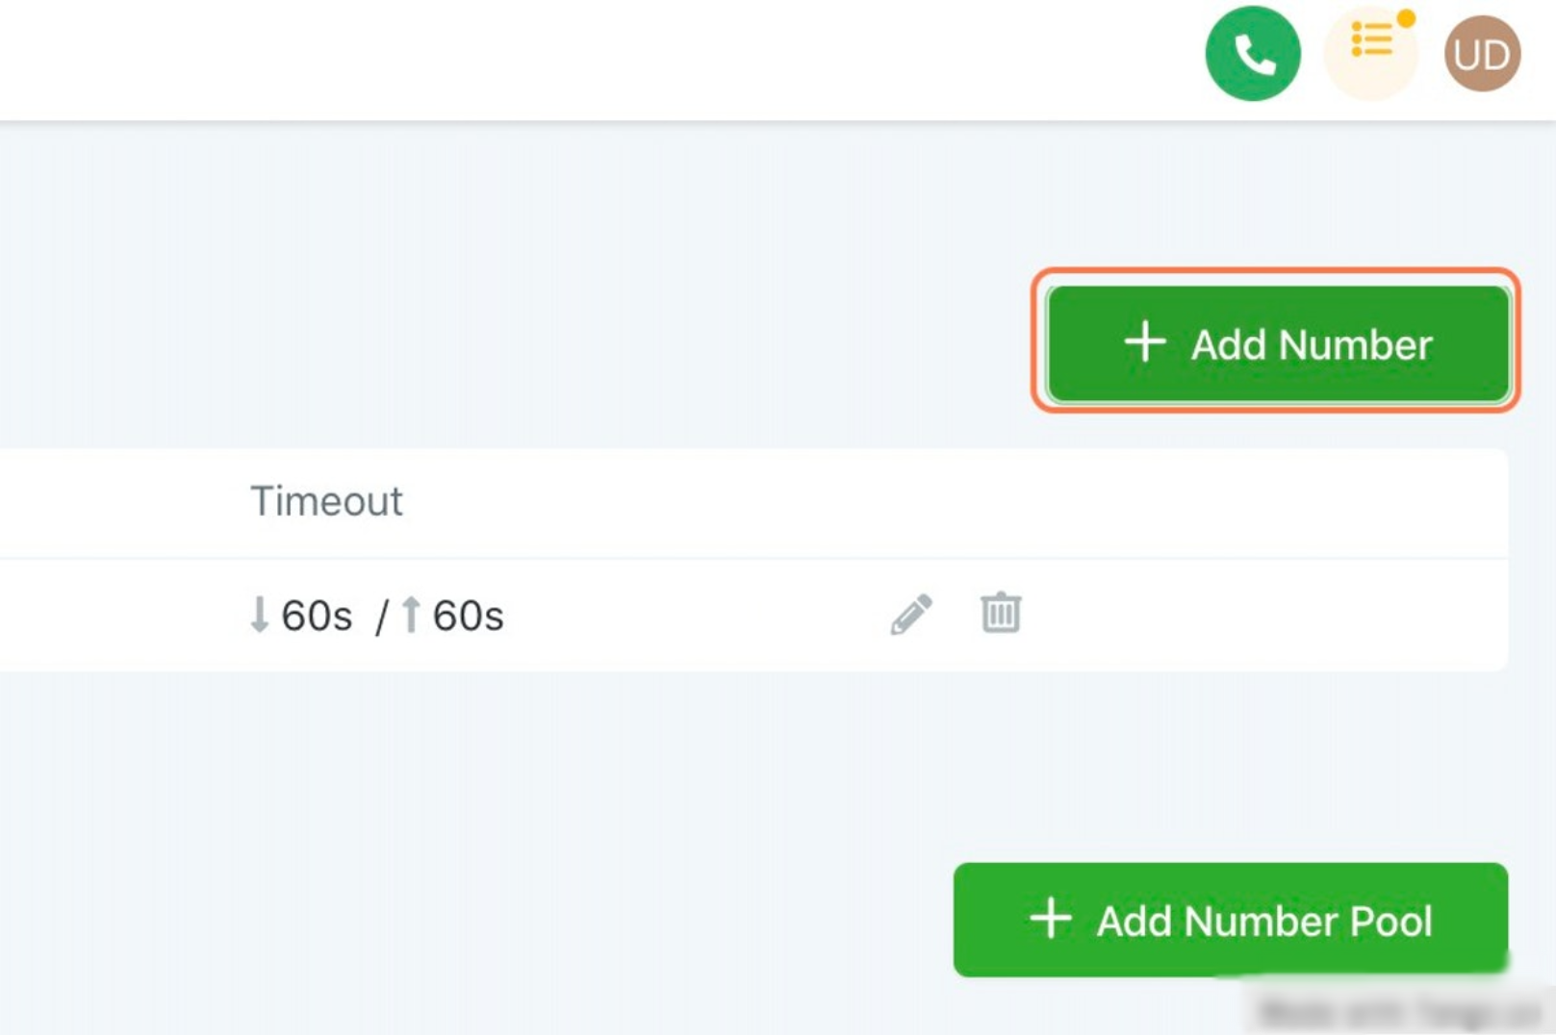Click the Add Number Pool button

(1228, 920)
